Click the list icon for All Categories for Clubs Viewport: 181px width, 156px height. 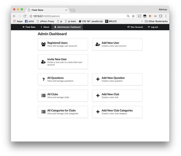click(44, 112)
